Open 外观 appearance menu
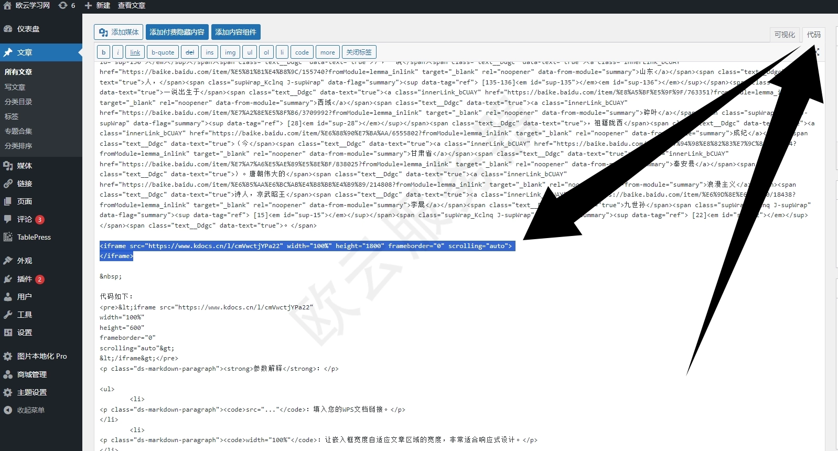The image size is (838, 451). 24,261
